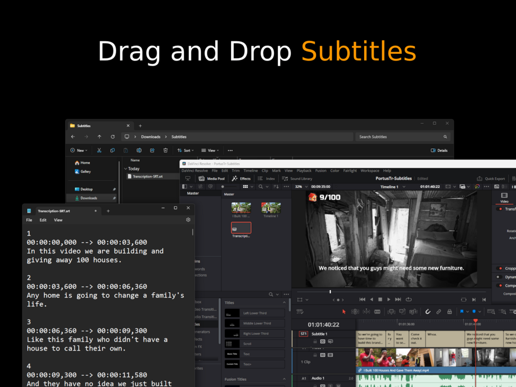Click the Search Subtitles field
Screen dimensions: 516x387
click(403, 137)
